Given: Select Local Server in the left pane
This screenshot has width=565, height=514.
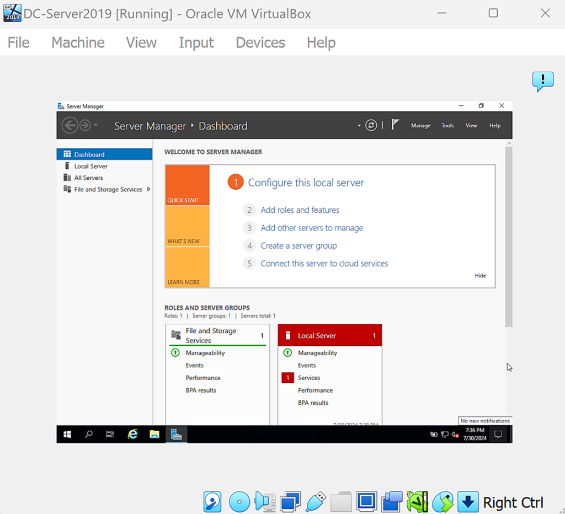Looking at the screenshot, I should [x=90, y=166].
